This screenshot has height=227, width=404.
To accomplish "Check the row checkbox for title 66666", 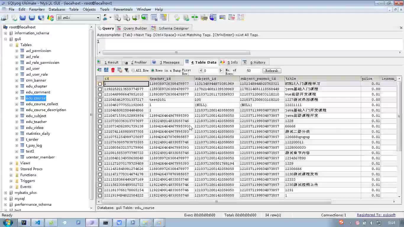I will [100, 127].
